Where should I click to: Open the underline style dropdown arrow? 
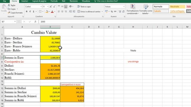36,12
